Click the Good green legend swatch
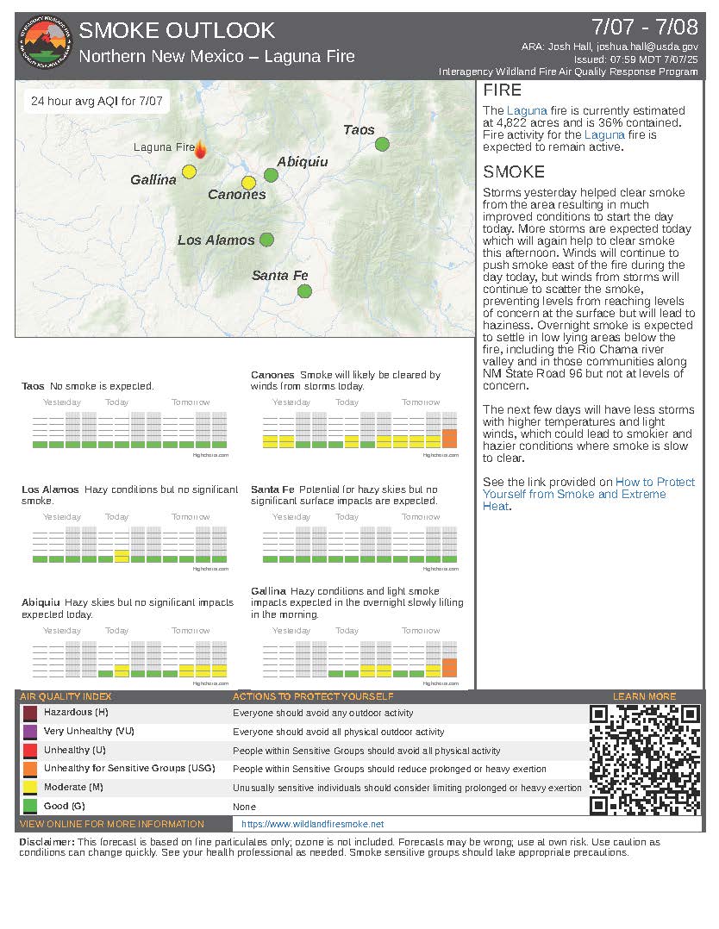This screenshot has width=719, height=929. 30,806
